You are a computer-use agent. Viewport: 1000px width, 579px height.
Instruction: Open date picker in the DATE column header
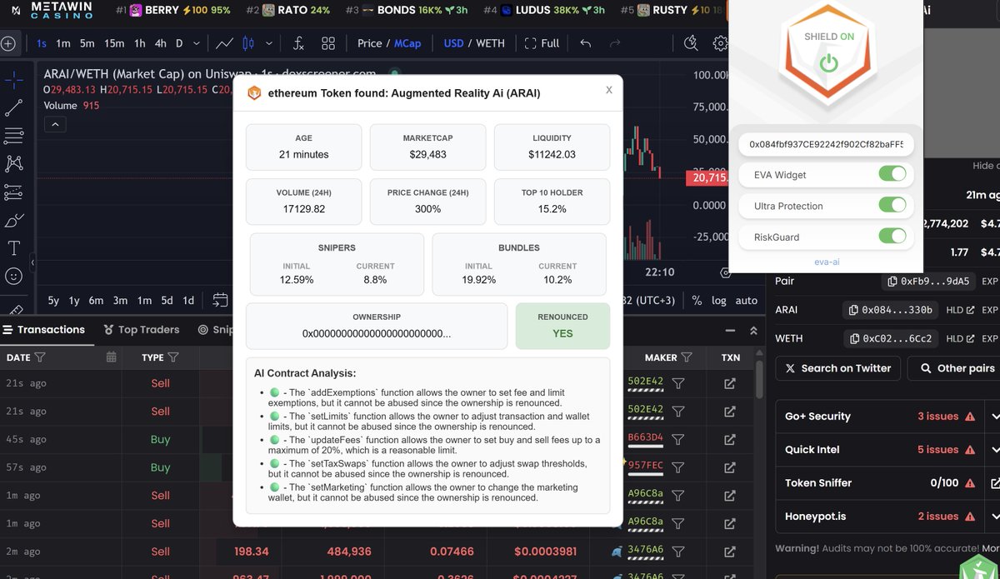click(111, 357)
